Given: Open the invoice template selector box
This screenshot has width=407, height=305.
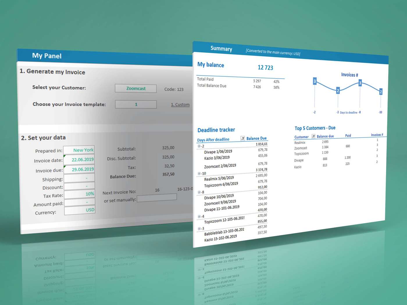Looking at the screenshot, I should (136, 104).
